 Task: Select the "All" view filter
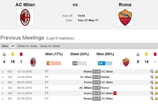tap(12, 46)
